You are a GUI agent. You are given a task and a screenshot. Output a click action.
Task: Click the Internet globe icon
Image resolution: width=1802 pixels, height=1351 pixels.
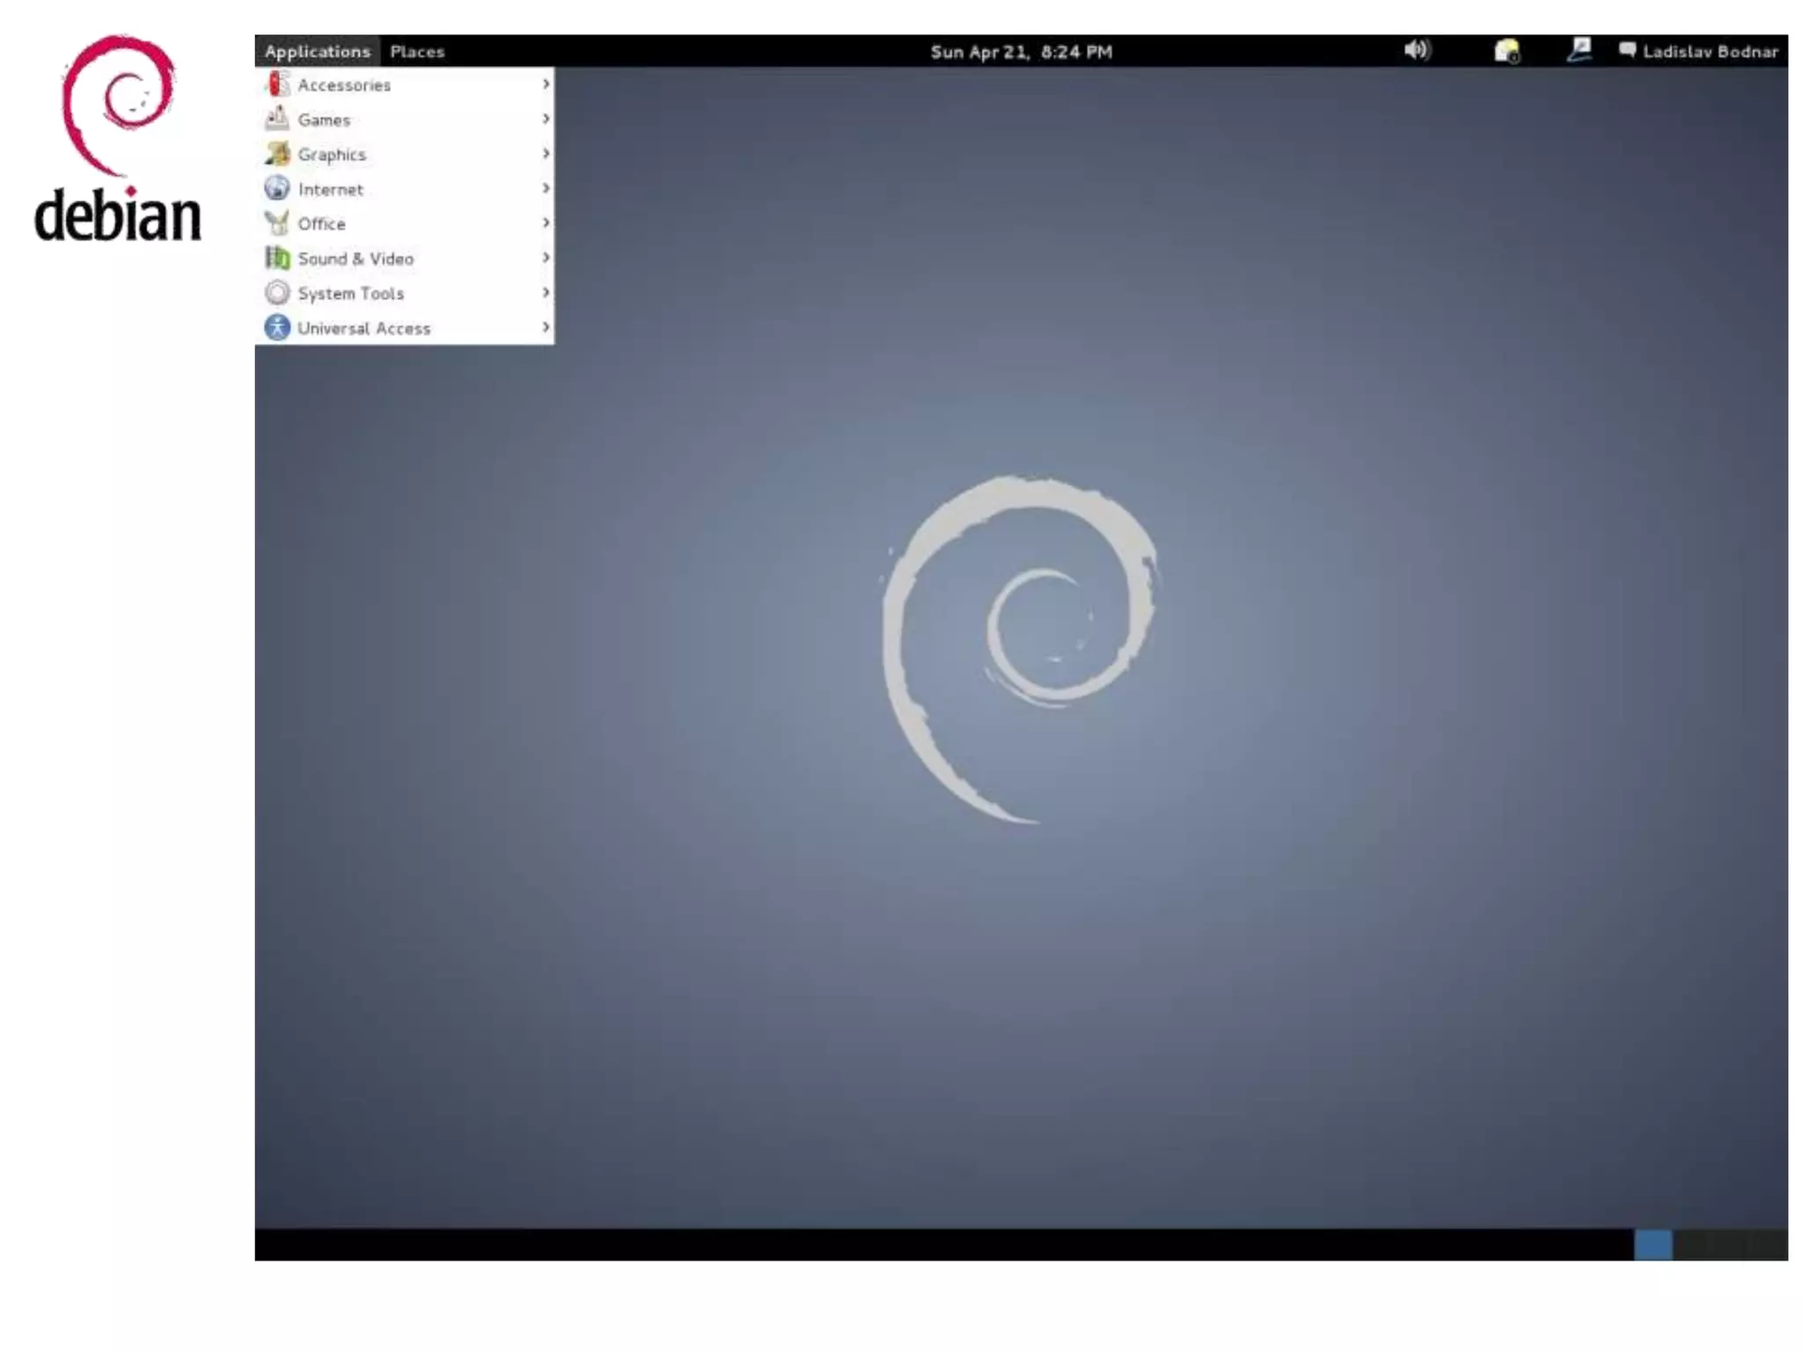click(x=277, y=188)
